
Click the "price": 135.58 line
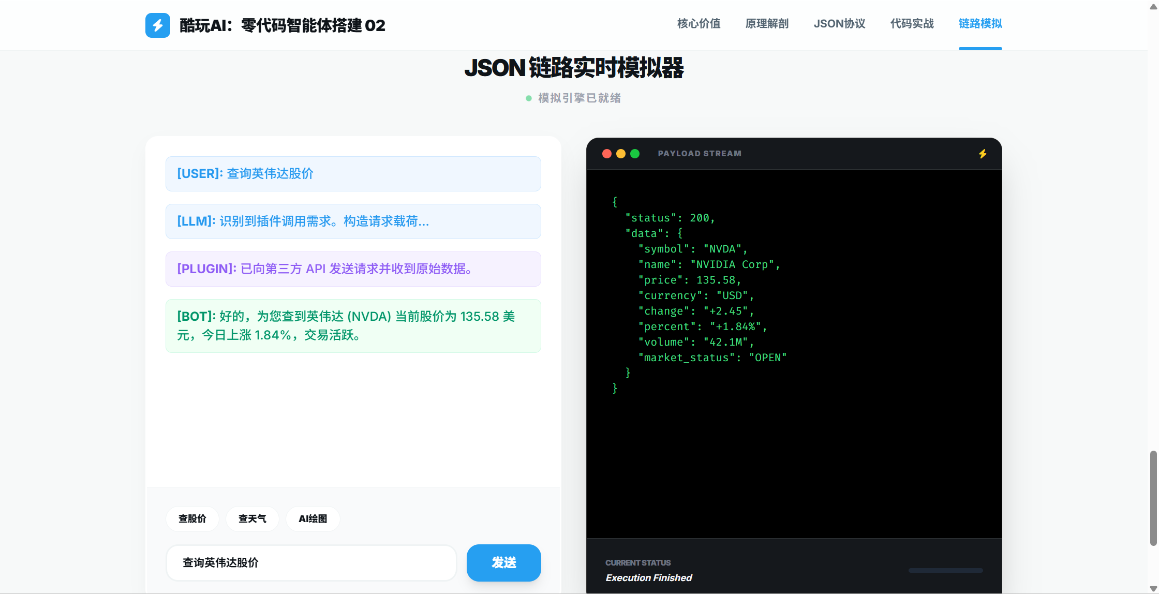pyautogui.click(x=690, y=280)
